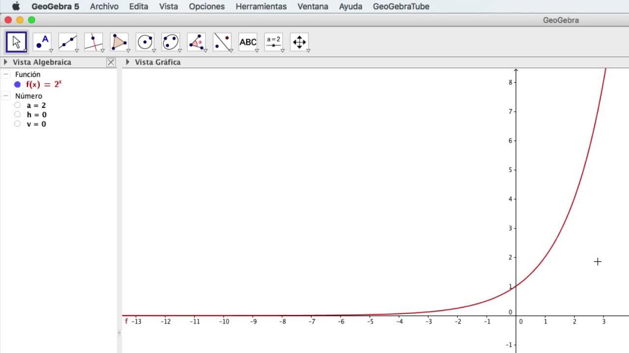Toggle visibility of function f(x) = 2^x
This screenshot has height=353, width=629.
[x=18, y=84]
